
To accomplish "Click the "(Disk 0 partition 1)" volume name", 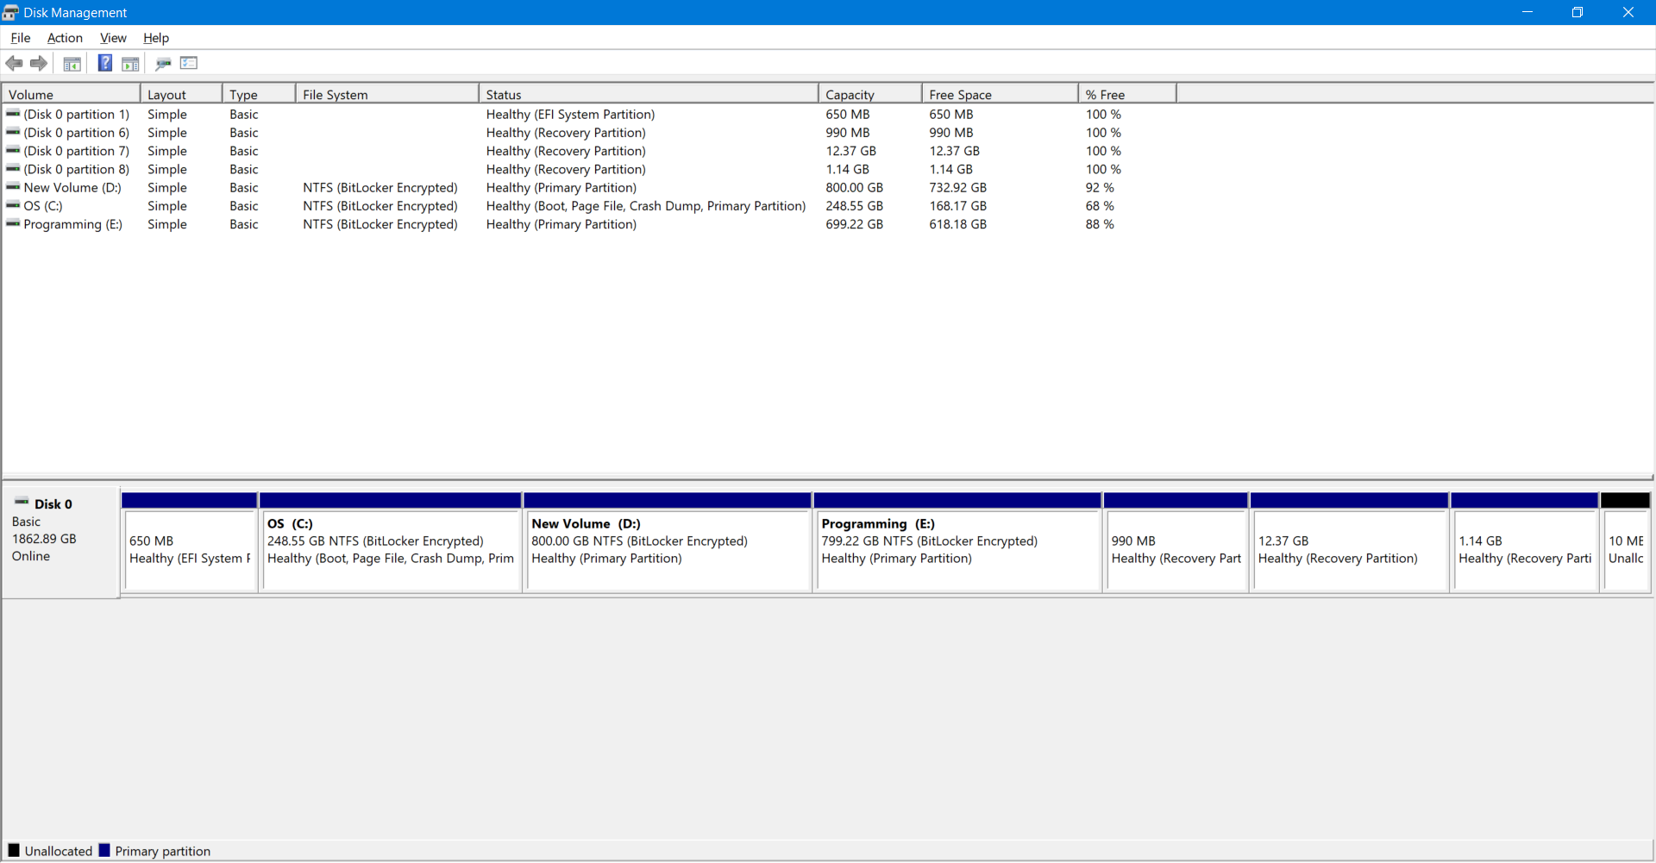I will [x=77, y=114].
